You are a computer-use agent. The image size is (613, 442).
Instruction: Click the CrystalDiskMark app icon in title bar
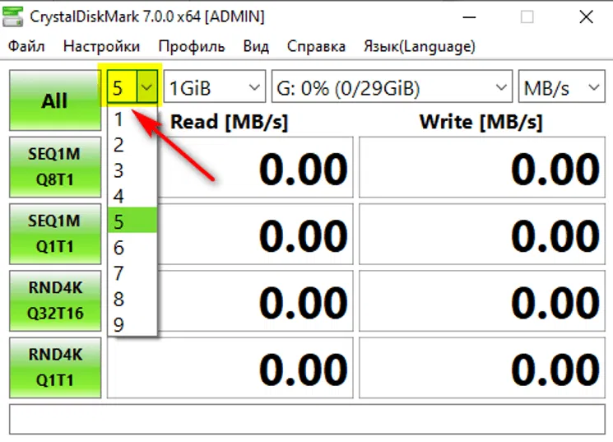13,16
